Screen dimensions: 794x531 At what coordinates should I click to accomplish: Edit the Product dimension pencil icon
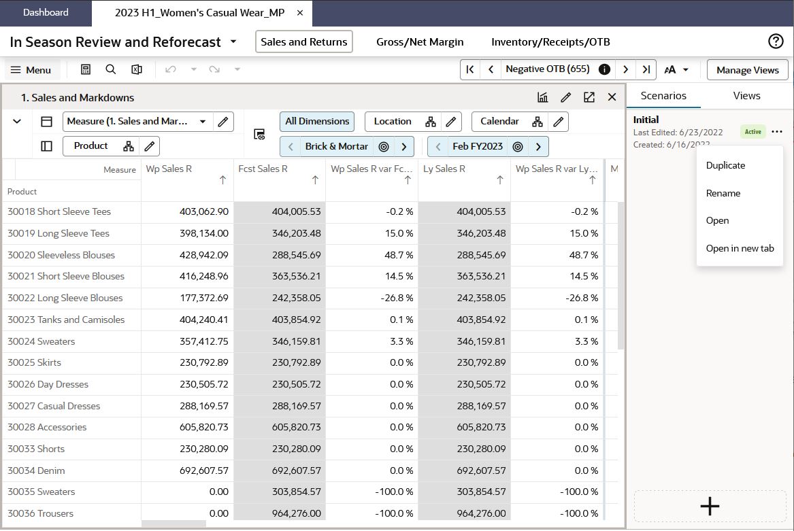(x=150, y=146)
